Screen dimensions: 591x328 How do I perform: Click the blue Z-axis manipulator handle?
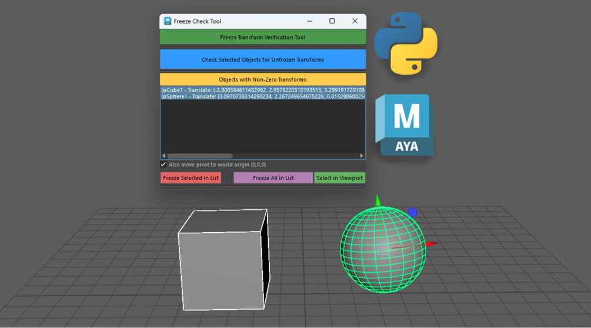[x=413, y=212]
